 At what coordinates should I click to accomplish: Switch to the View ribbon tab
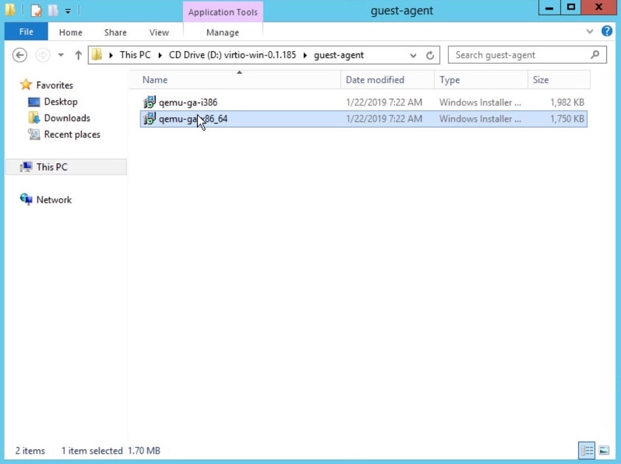pyautogui.click(x=159, y=33)
